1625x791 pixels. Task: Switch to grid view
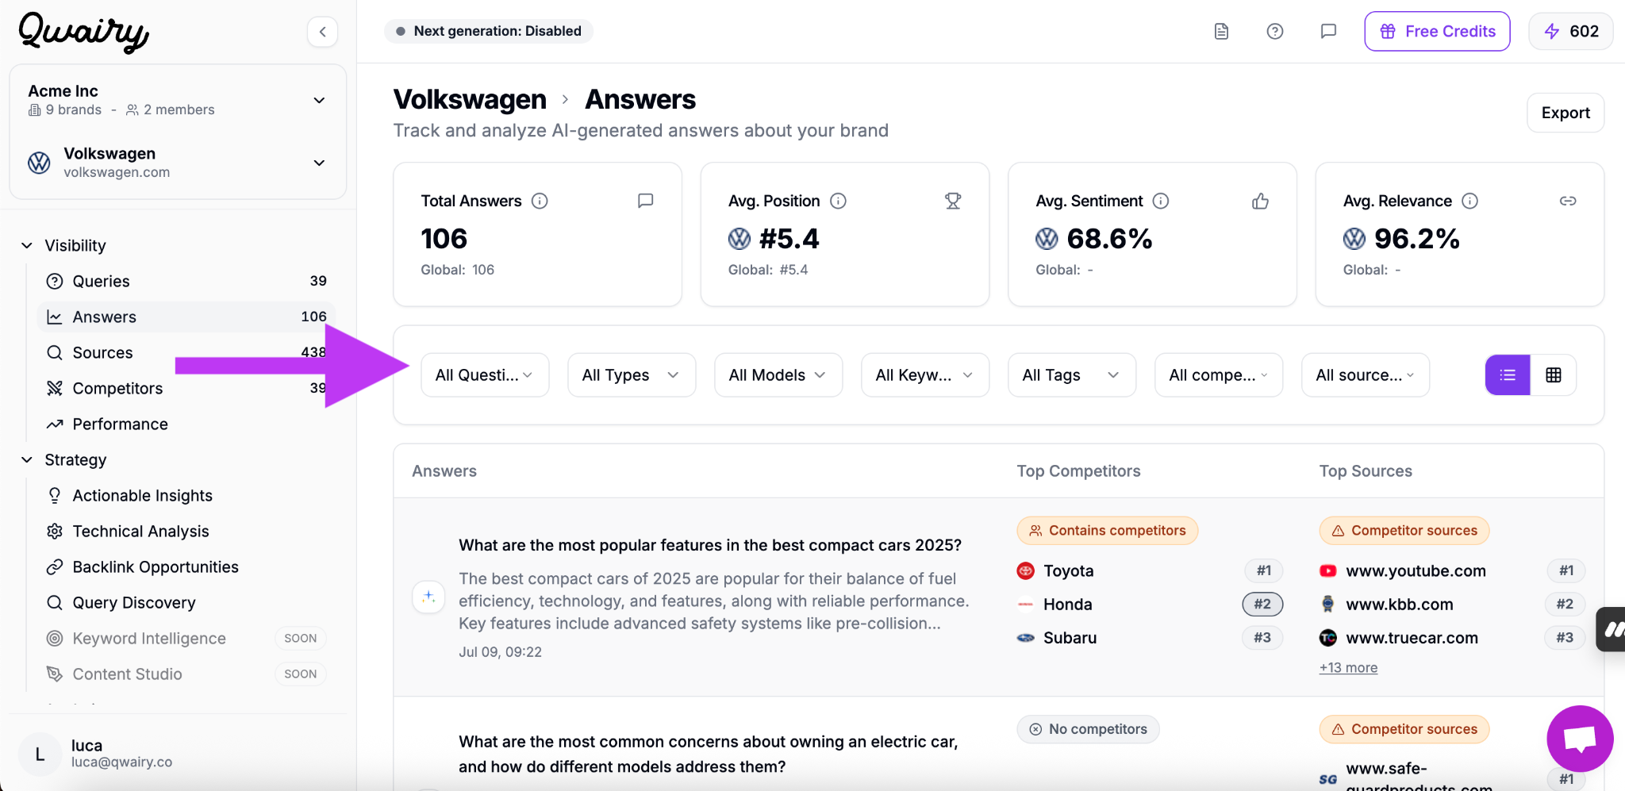click(x=1554, y=375)
